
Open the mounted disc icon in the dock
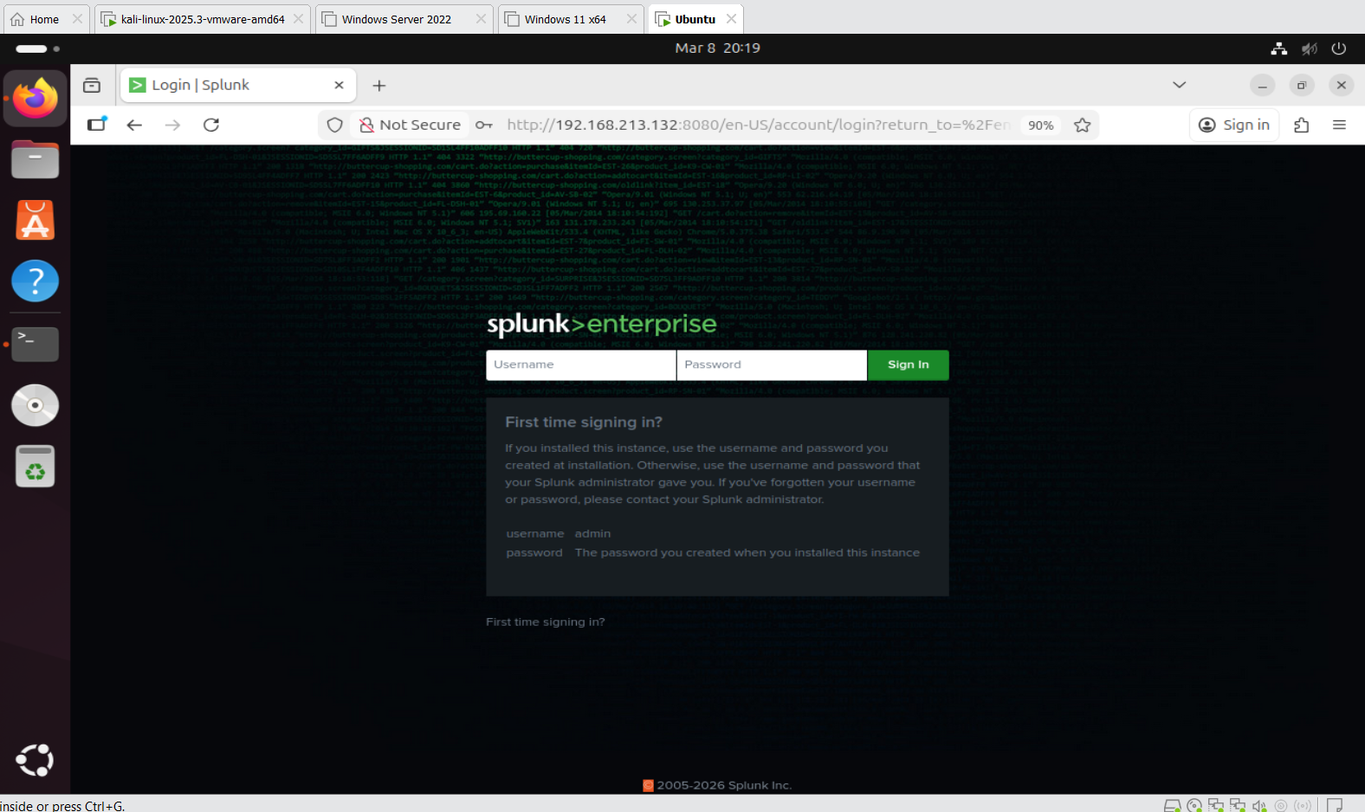click(36, 405)
